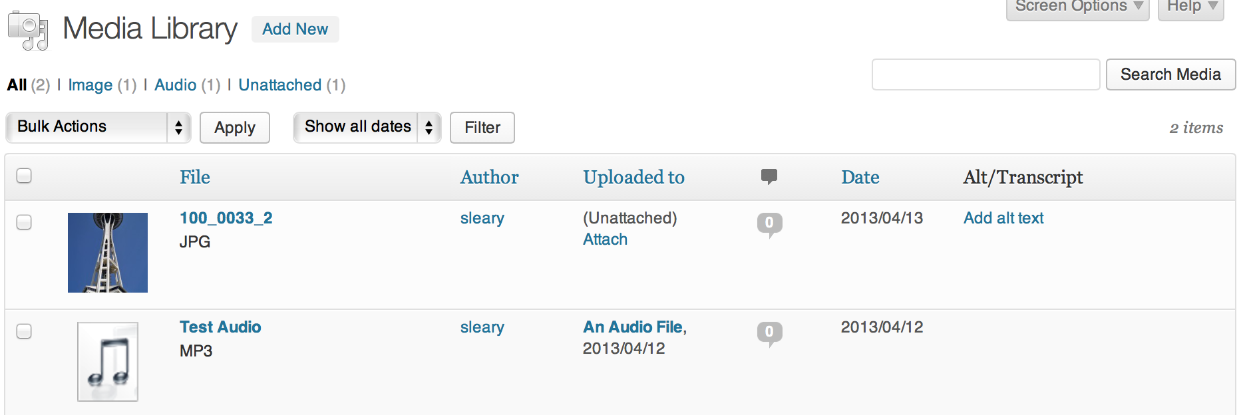Expand the Help tab
The image size is (1247, 415).
[x=1191, y=8]
